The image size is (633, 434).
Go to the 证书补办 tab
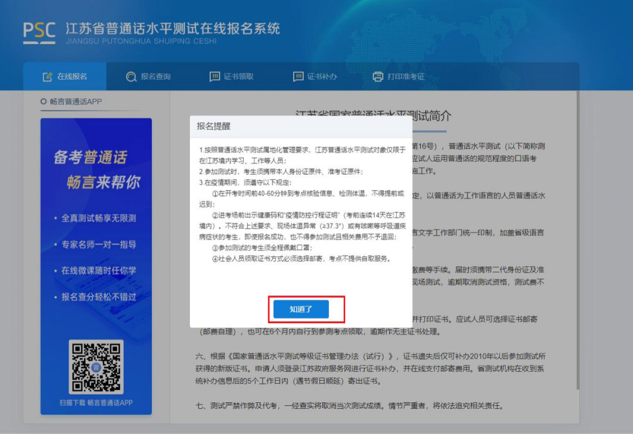(322, 77)
